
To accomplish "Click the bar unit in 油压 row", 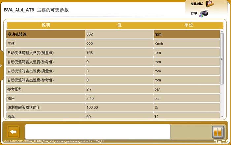I will tap(157, 99).
